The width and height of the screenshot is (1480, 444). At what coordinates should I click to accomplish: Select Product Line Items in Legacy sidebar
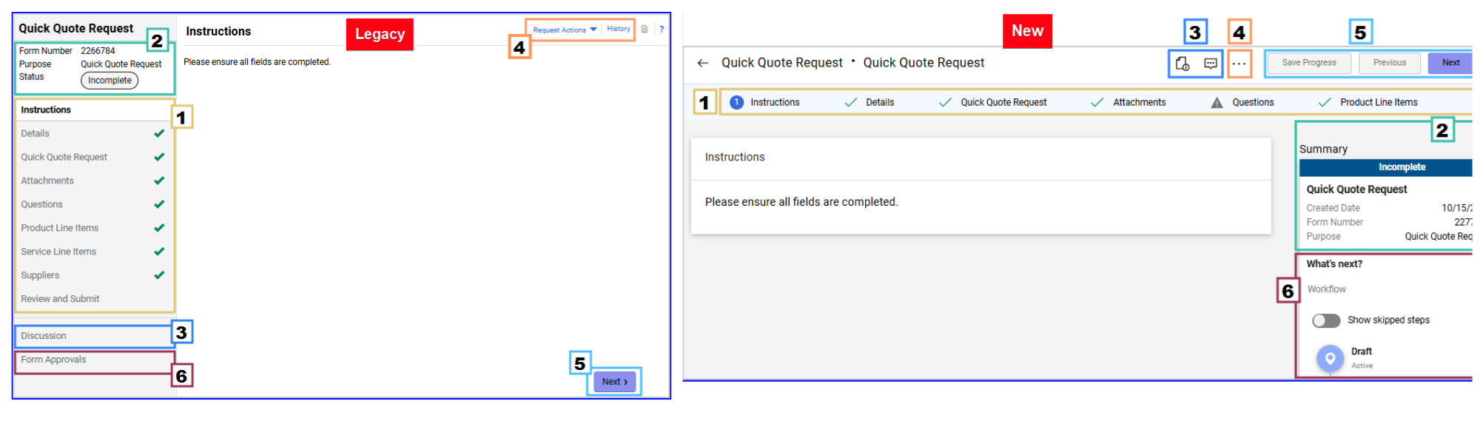93,228
